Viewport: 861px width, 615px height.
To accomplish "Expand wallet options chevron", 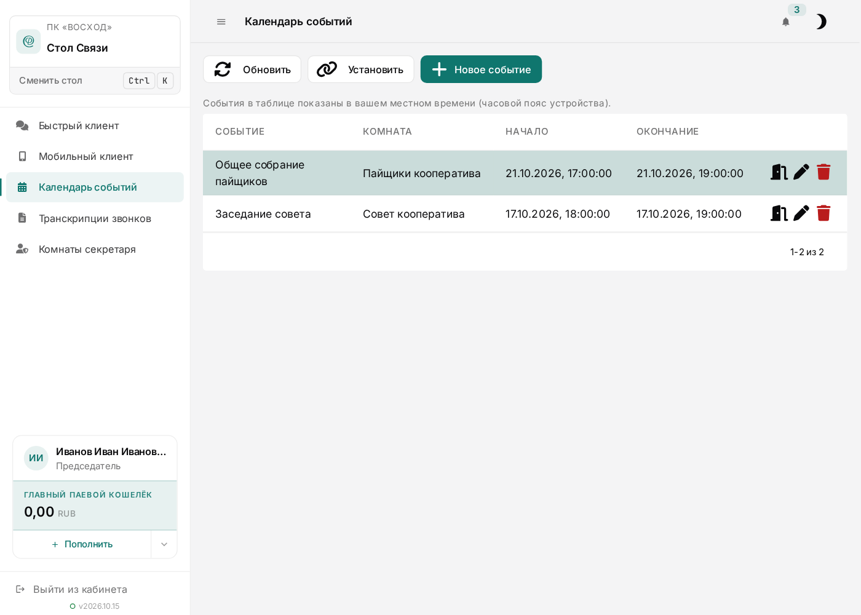I will [x=164, y=544].
